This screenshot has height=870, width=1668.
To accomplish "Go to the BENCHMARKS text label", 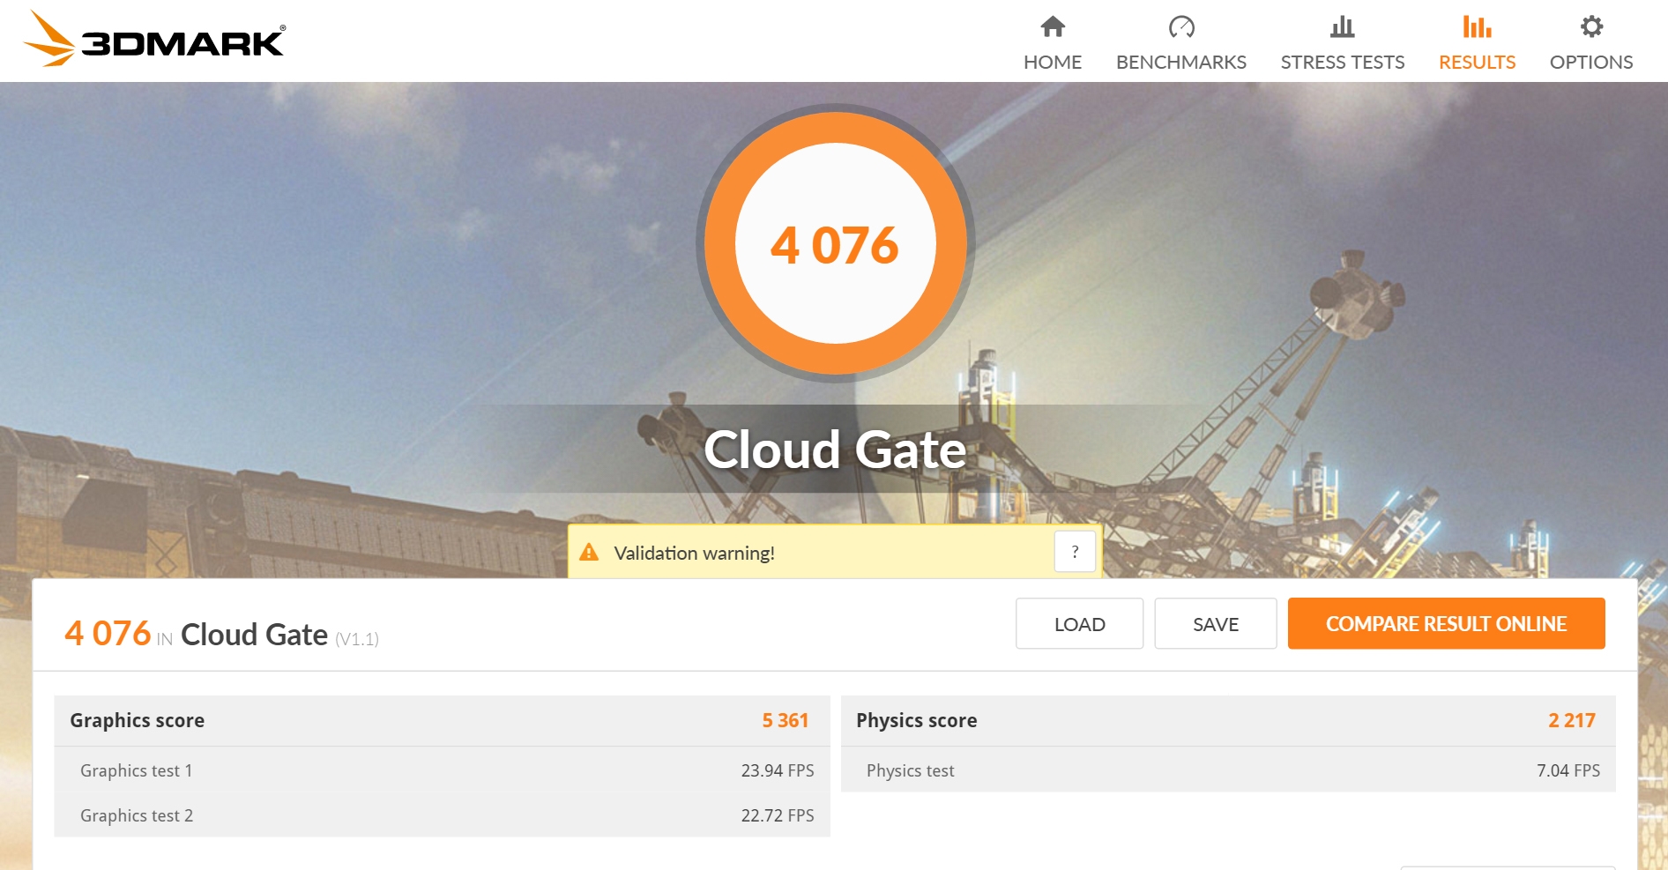I will pyautogui.click(x=1180, y=63).
